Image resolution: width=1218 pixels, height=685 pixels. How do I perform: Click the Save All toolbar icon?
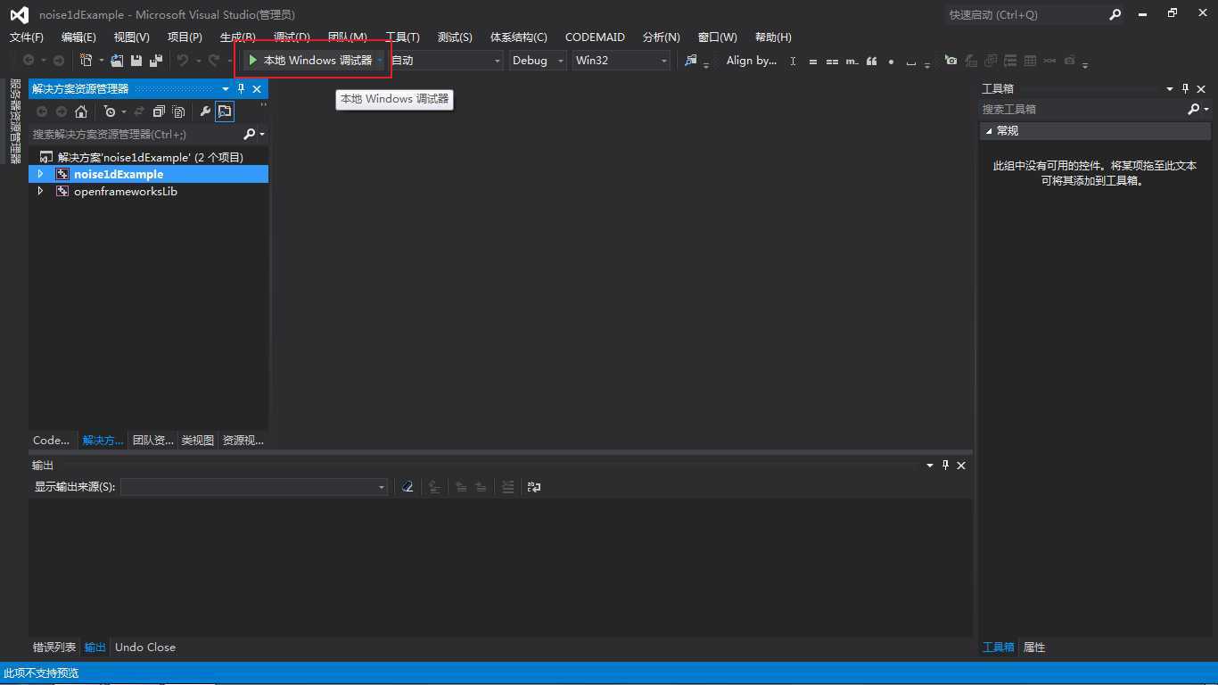[x=156, y=61]
